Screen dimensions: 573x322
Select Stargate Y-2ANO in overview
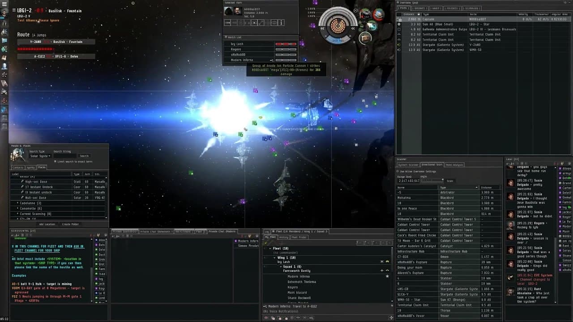pos(483,45)
